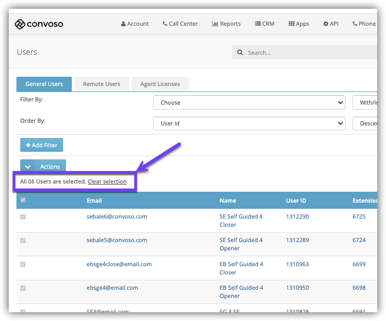This screenshot has height=321, width=386.
Task: Open the Filter By Choose dropdown
Action: point(249,102)
